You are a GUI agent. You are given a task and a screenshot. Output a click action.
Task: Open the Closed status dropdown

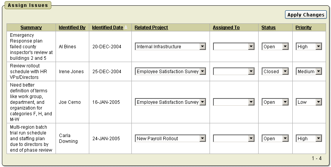(275, 72)
